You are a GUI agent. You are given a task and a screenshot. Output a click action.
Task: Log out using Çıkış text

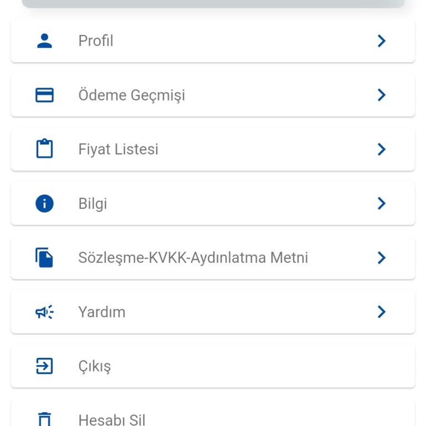click(x=94, y=367)
